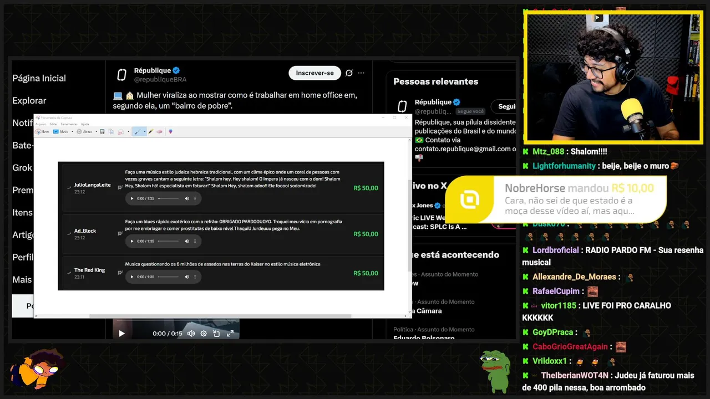
Task: Click TheIberianWOT4N username in chat
Action: pos(575,375)
